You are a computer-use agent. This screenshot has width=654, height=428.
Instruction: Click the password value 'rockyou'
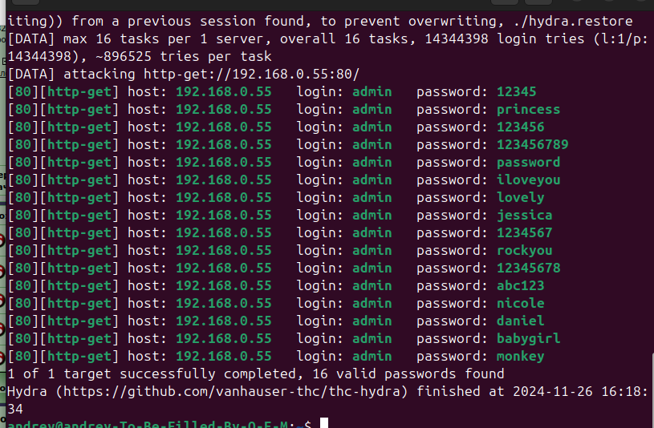(x=524, y=250)
